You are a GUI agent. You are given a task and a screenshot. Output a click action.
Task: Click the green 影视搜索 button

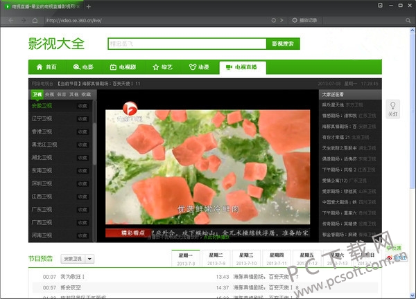tap(283, 44)
